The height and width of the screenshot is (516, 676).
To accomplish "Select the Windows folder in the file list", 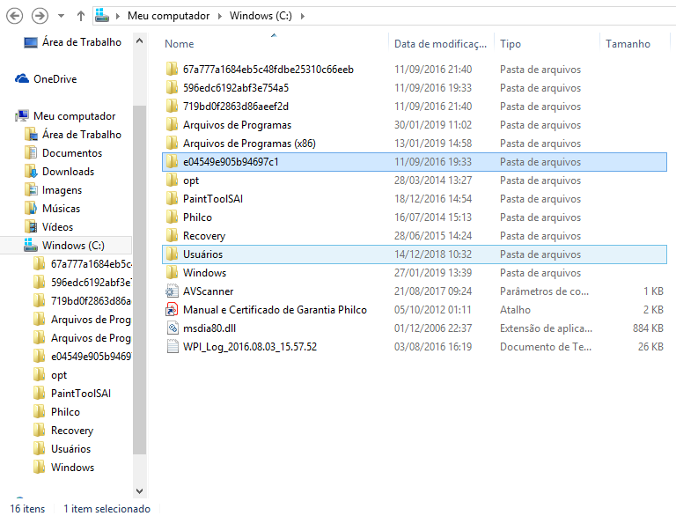I will [415, 273].
